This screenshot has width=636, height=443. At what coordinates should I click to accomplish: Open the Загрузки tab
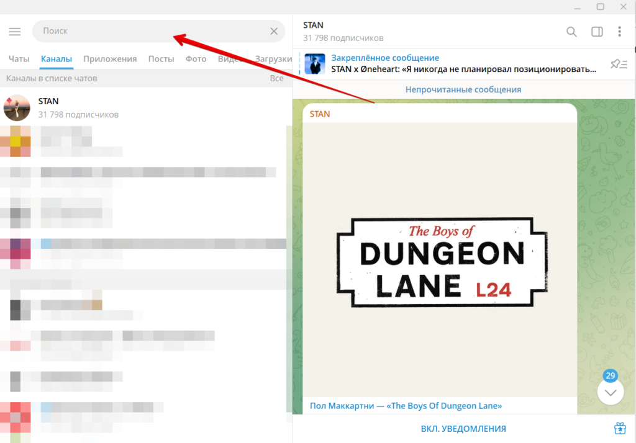(x=273, y=59)
